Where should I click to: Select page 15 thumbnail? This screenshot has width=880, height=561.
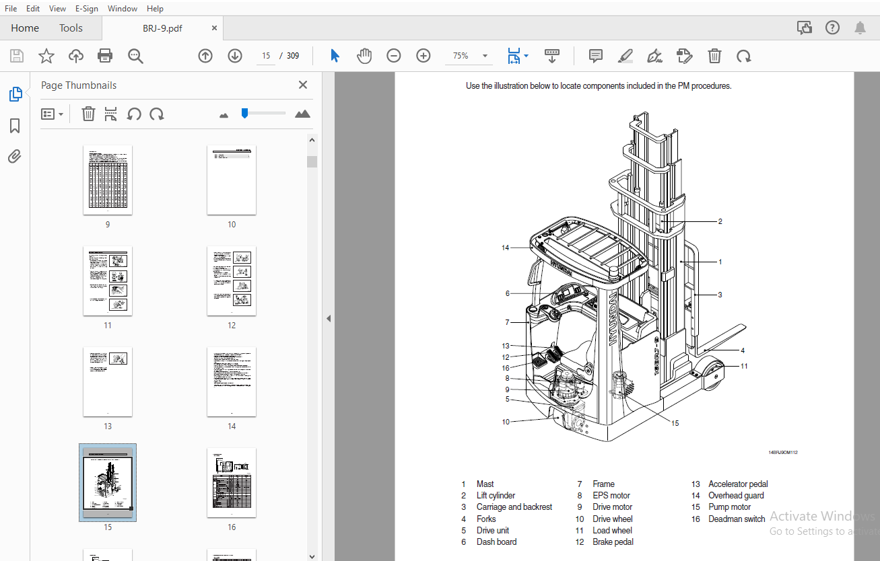pyautogui.click(x=108, y=482)
